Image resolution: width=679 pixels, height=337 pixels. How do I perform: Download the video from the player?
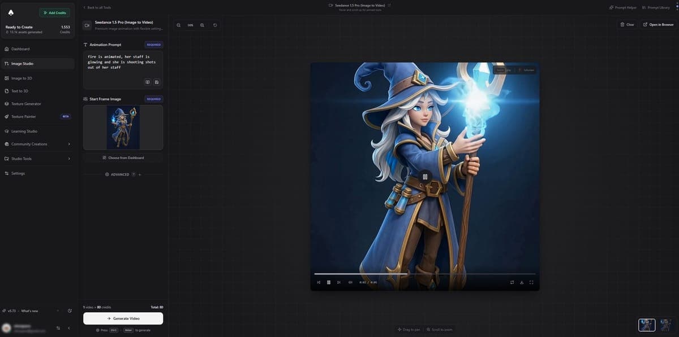pyautogui.click(x=522, y=282)
